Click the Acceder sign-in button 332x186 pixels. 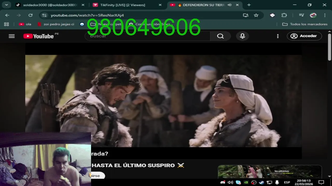[x=304, y=36]
